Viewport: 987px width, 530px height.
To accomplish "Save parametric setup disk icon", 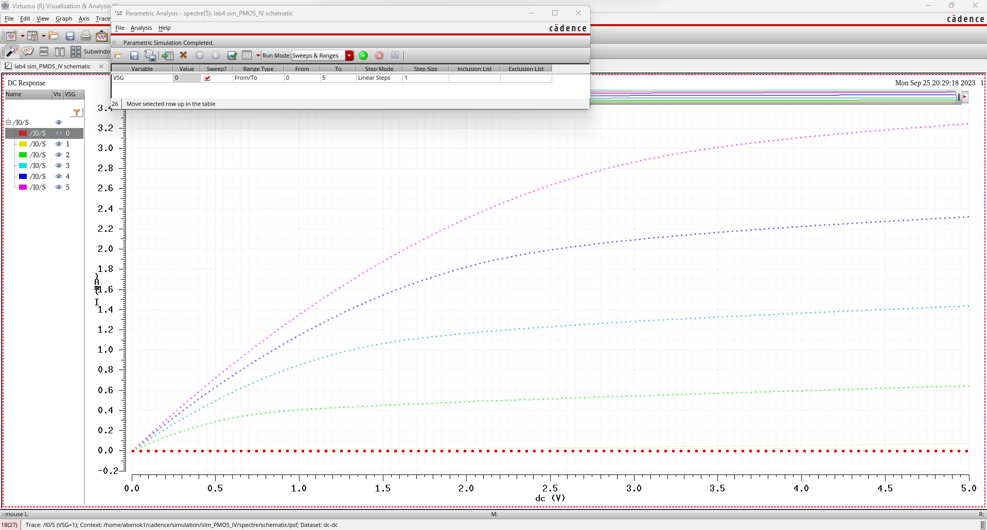I will [134, 56].
